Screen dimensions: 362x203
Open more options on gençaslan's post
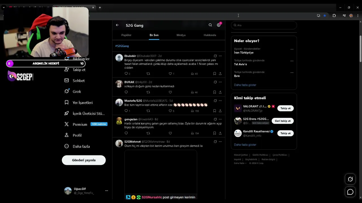(220, 119)
